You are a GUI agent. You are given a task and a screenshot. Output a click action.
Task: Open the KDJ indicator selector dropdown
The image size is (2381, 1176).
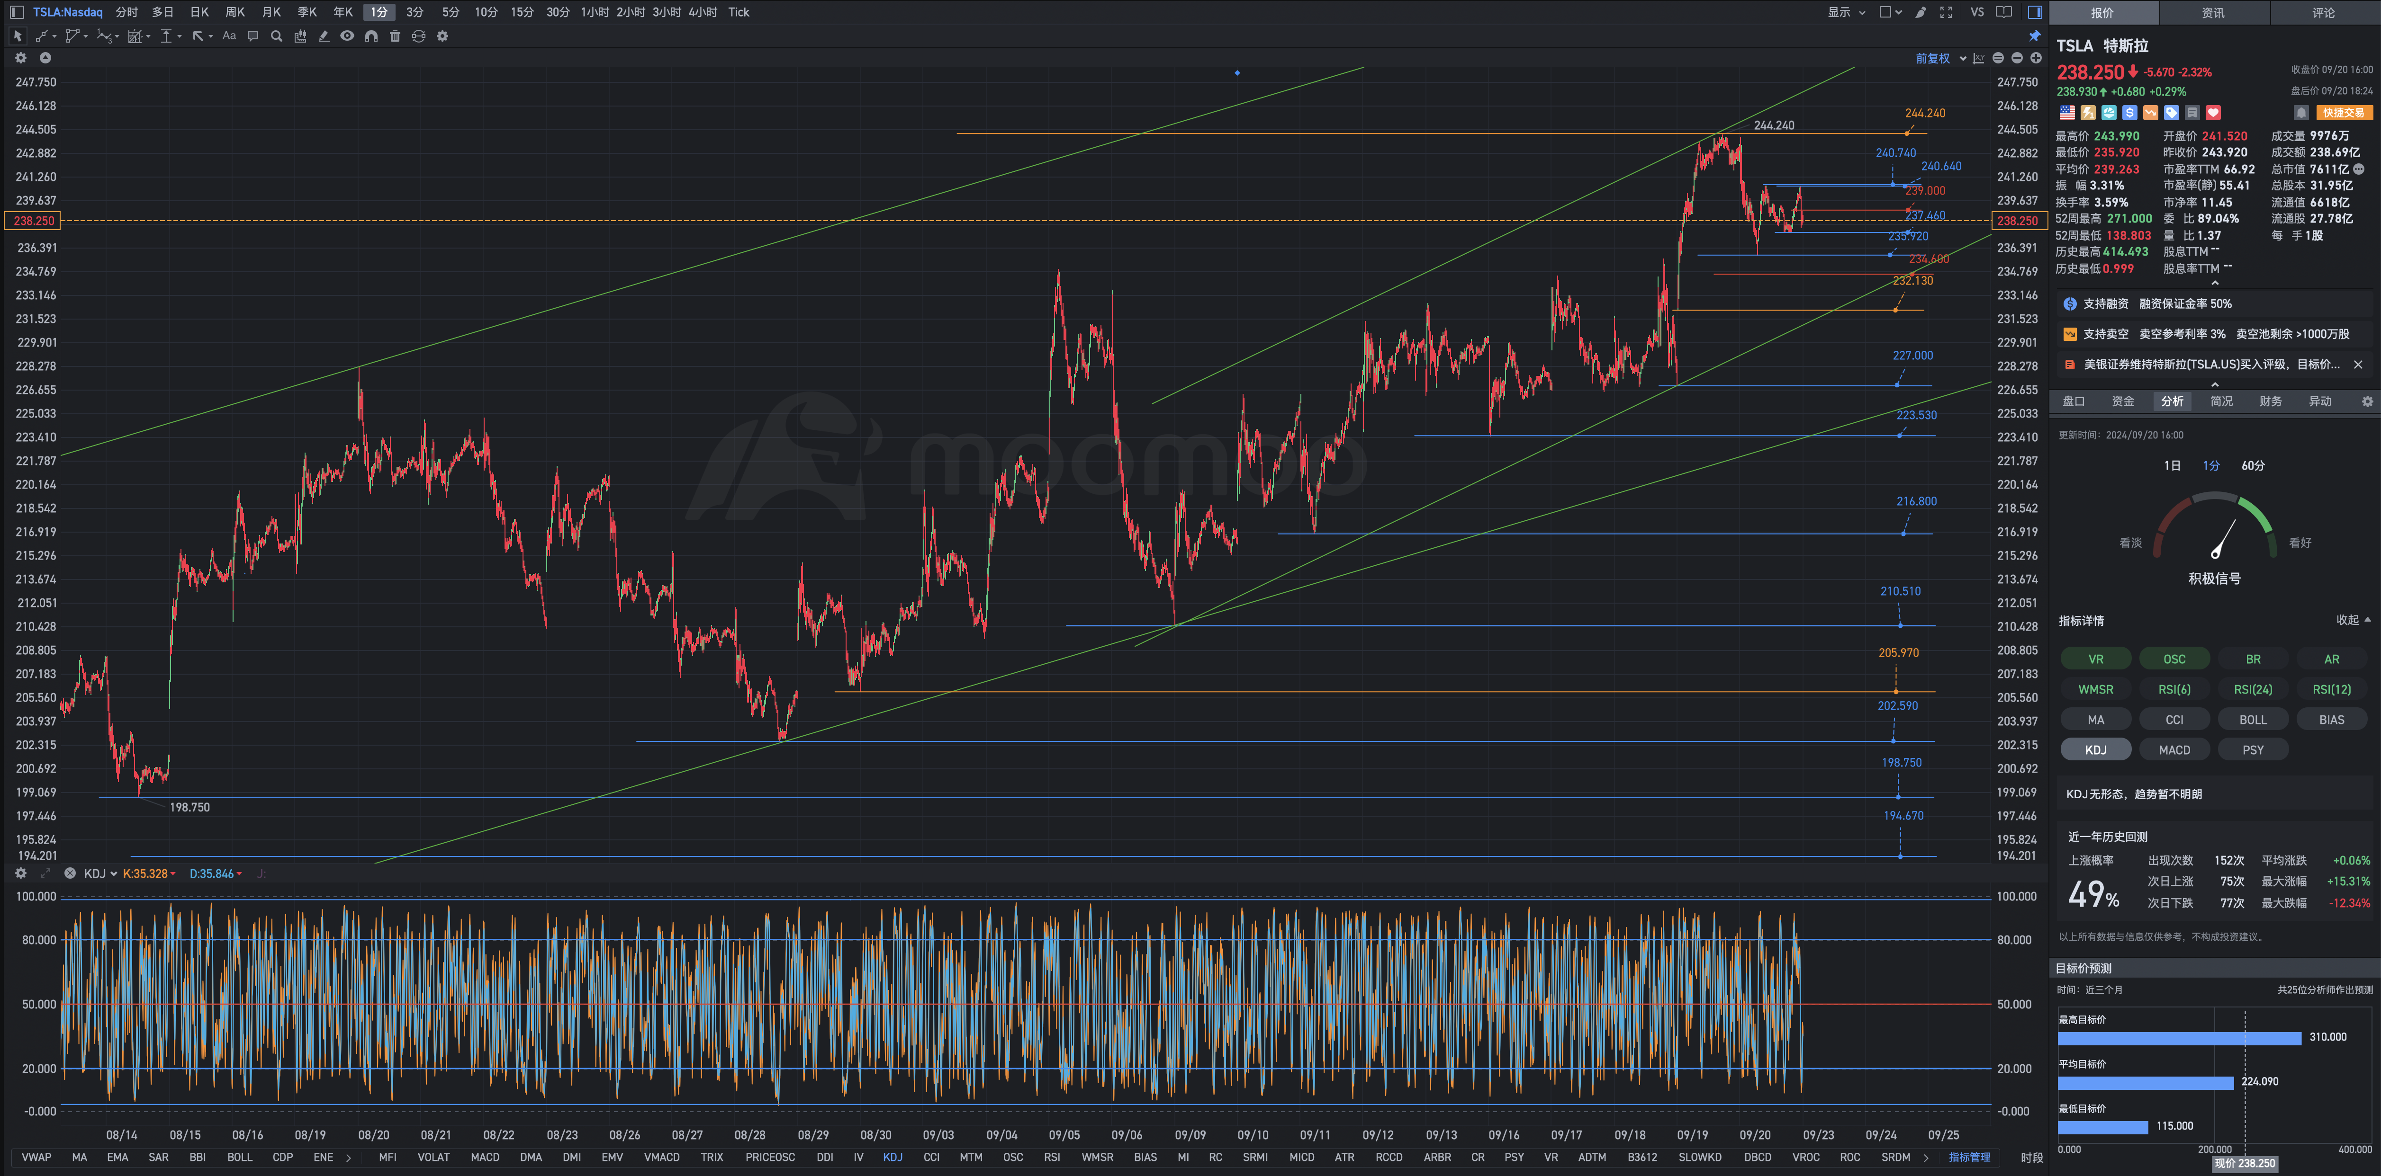(100, 873)
